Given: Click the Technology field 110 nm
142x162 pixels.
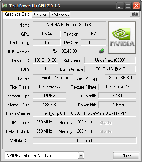Looking at the screenshot, I should pos(47,42).
